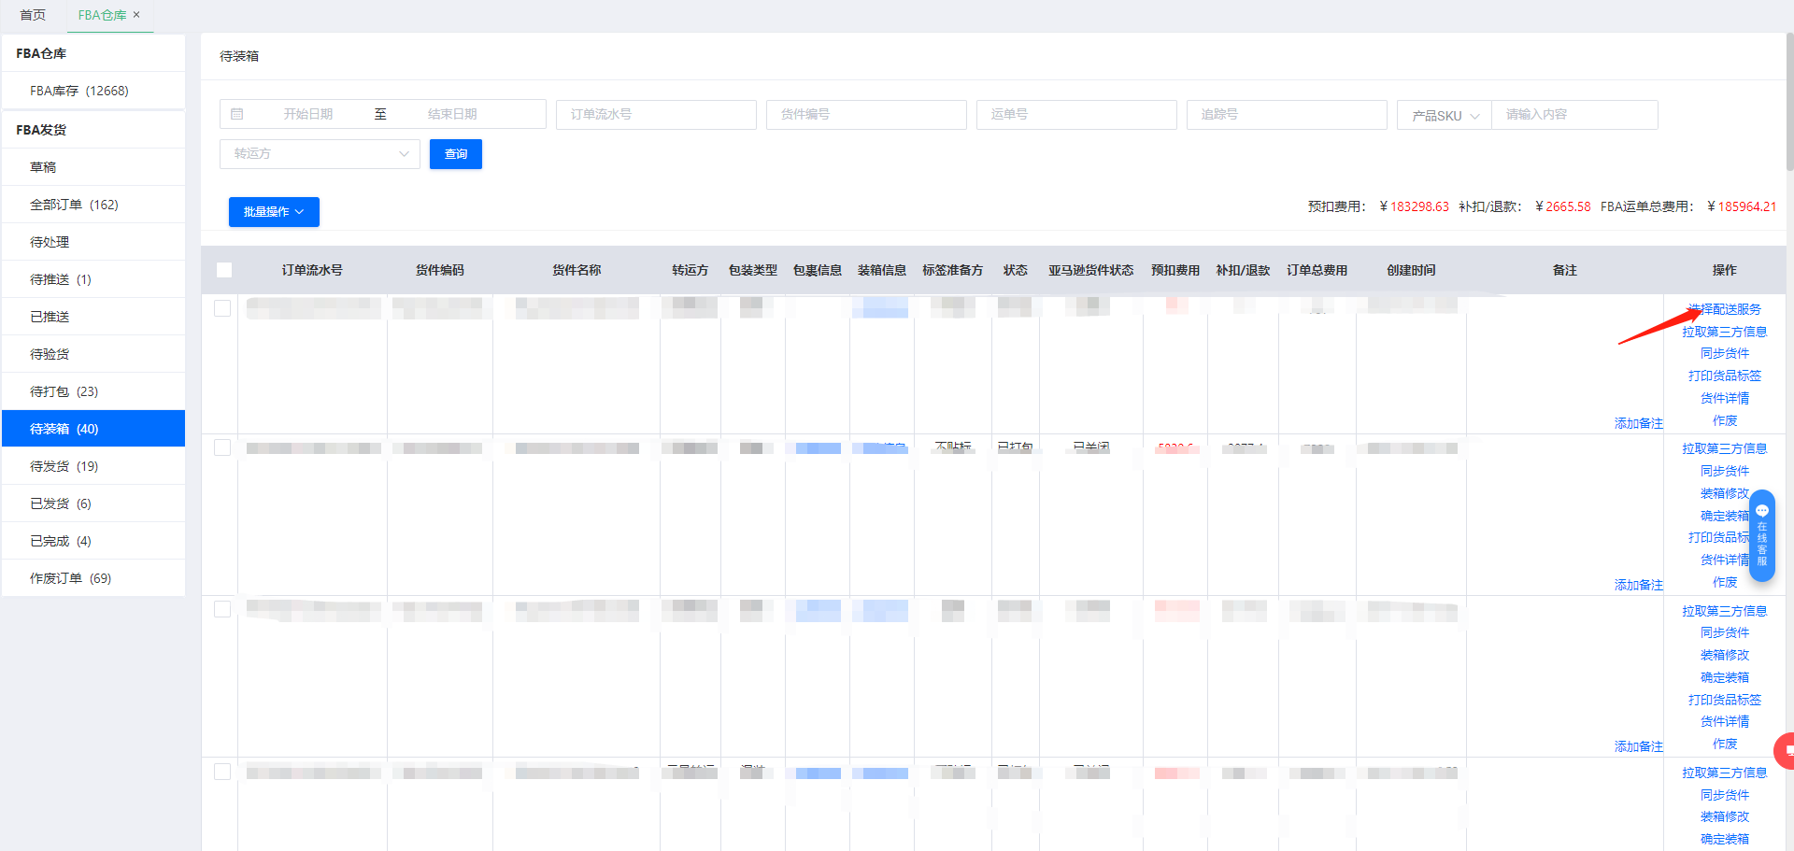Click 选择配送服务 link in the first row

coord(1724,309)
